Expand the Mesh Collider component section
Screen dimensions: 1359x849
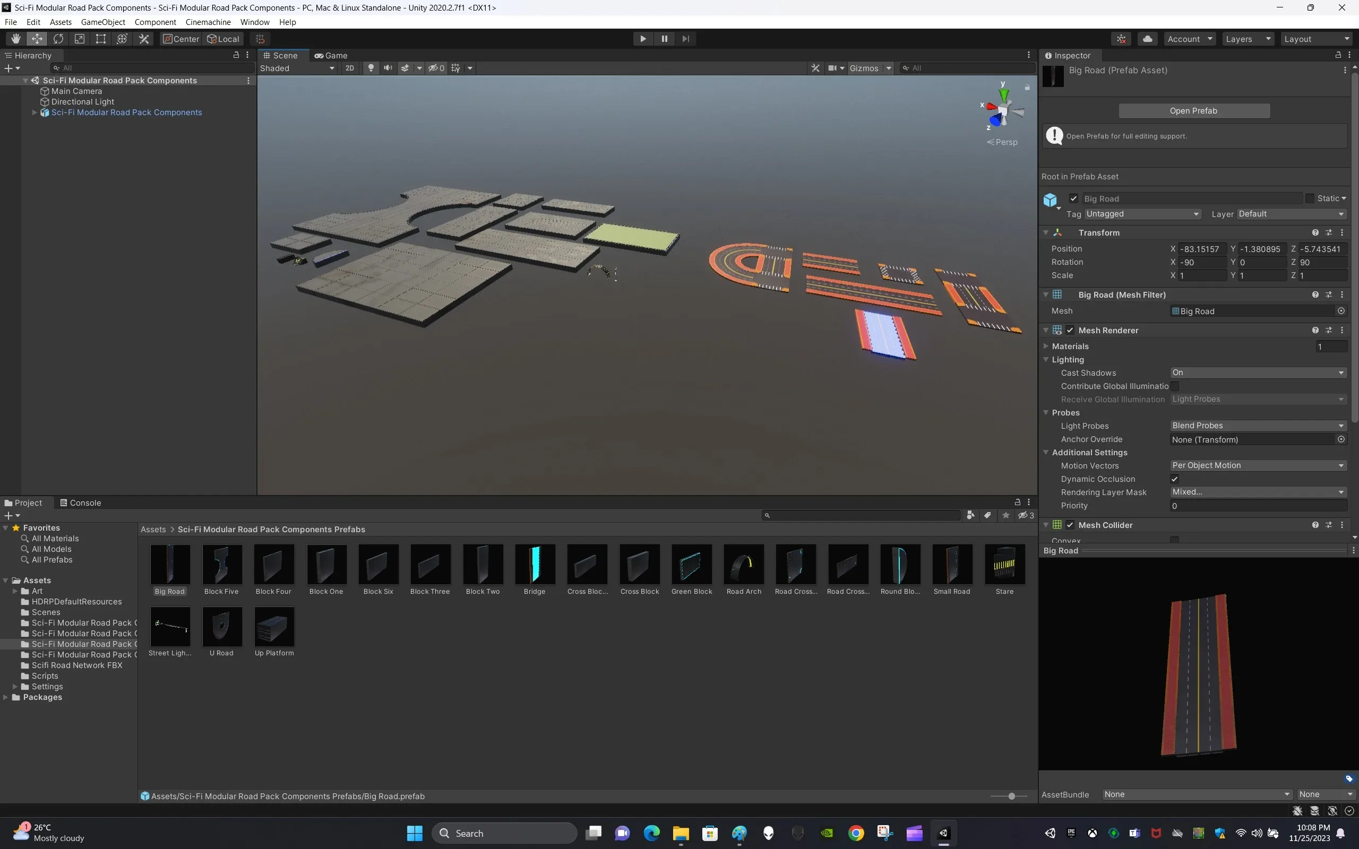pos(1046,525)
